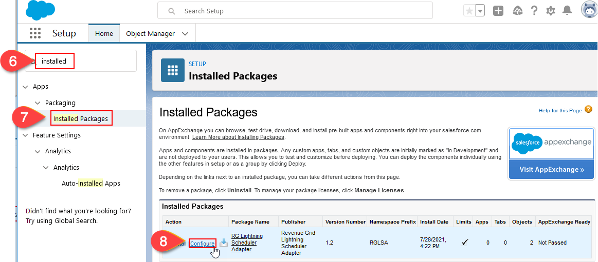Click the Install Date column header
The width and height of the screenshot is (598, 262).
434,221
